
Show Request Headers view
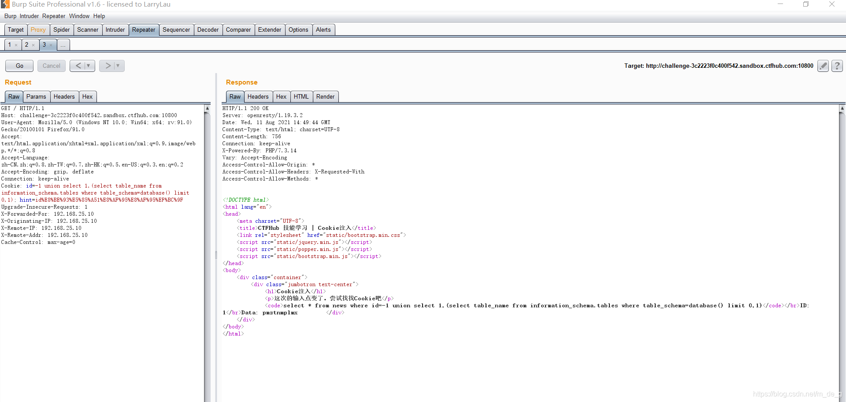tap(64, 96)
